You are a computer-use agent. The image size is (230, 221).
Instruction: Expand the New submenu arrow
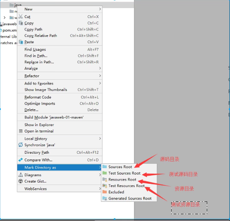[x=100, y=9]
